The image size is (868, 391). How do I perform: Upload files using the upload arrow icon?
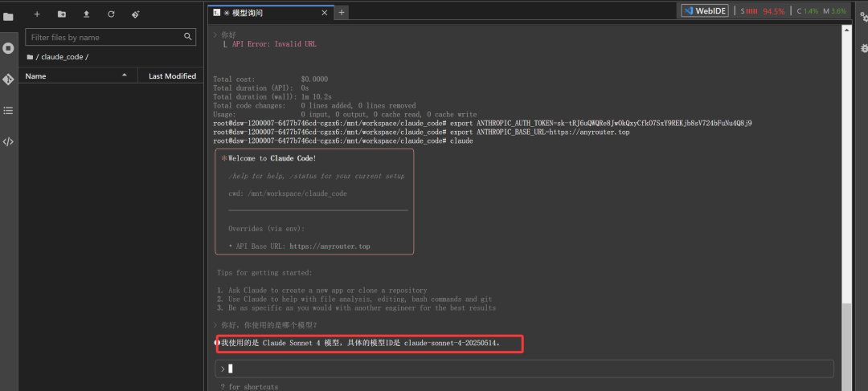tap(86, 14)
